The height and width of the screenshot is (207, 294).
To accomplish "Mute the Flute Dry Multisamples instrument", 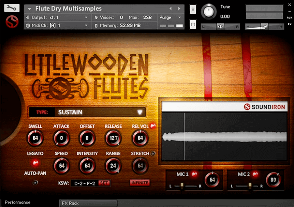I will (193, 25).
